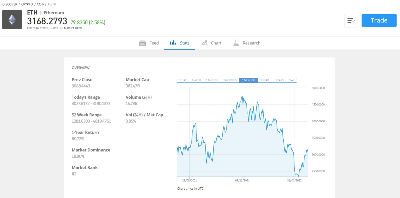400x198 pixels.
Task: Go to CRYPTO breadcrumb link
Action: pyautogui.click(x=27, y=4)
